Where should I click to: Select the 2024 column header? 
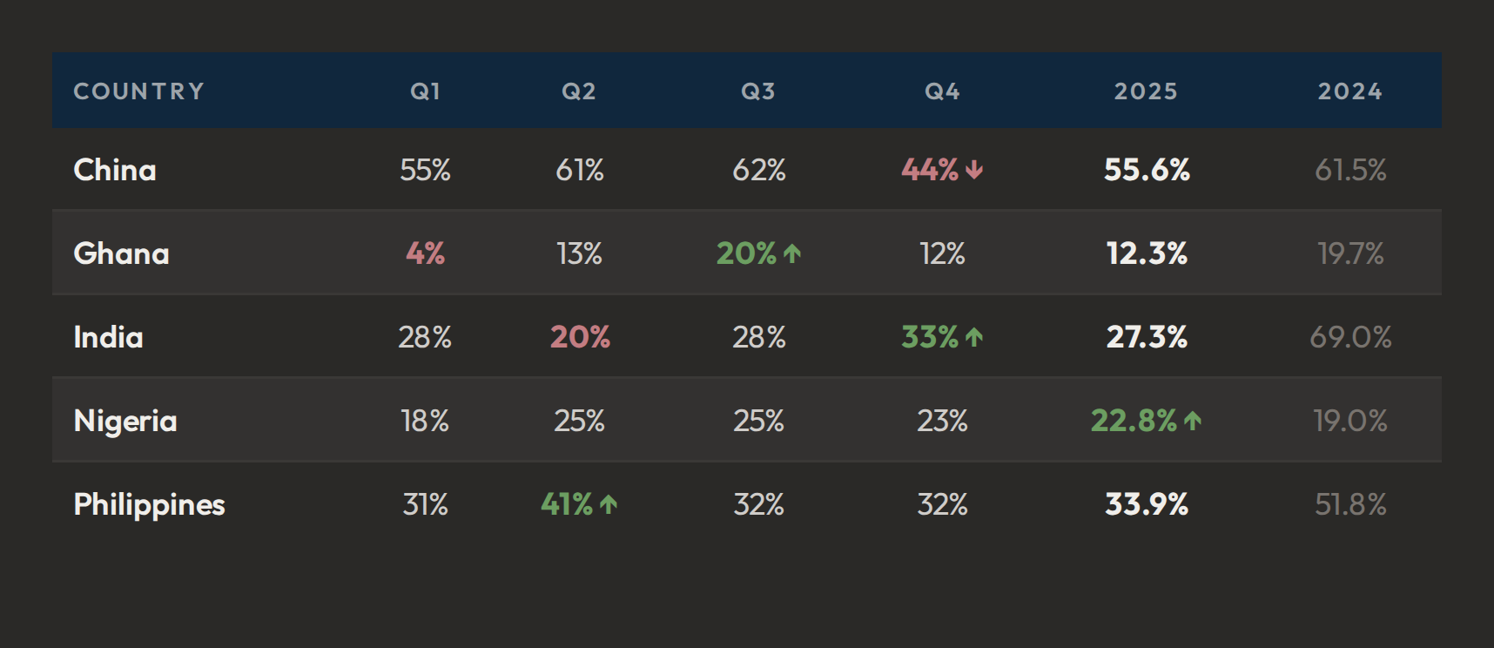point(1349,91)
